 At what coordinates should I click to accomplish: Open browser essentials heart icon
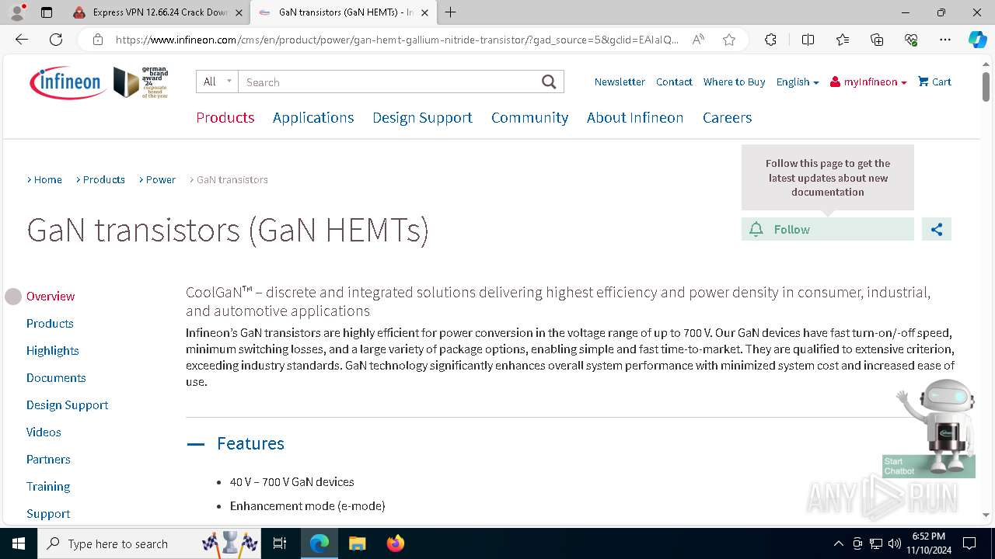point(911,40)
